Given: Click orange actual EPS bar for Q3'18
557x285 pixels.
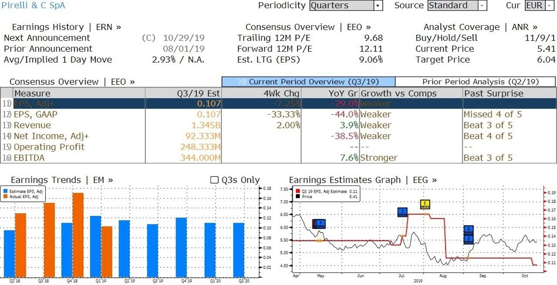Looking at the screenshot, I should point(49,240).
